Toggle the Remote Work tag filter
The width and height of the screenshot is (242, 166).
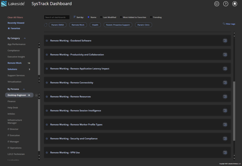tap(78, 25)
